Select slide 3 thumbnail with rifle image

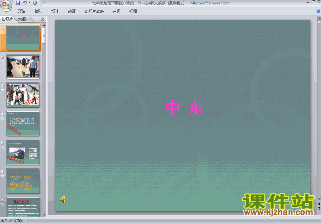click(23, 95)
